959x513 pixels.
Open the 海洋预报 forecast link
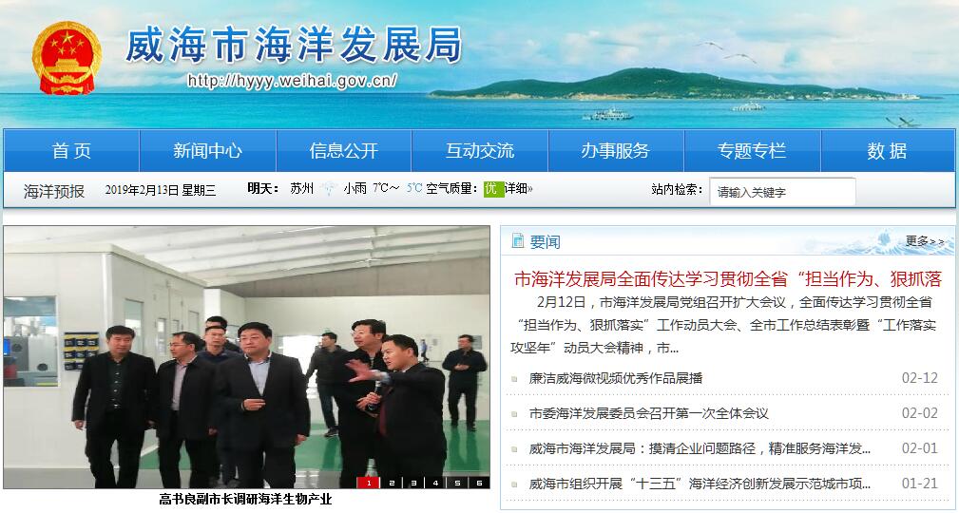tap(54, 191)
